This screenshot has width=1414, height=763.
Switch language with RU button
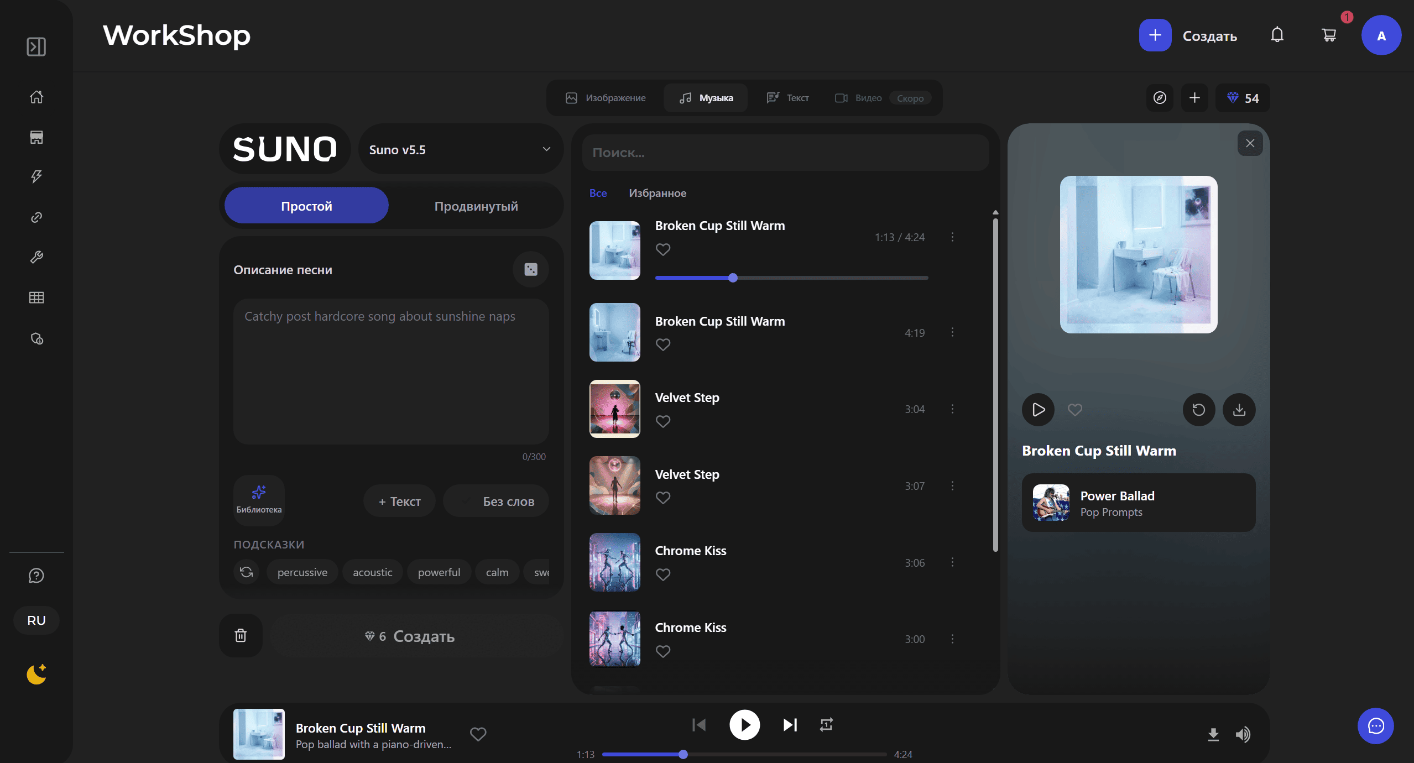(36, 620)
